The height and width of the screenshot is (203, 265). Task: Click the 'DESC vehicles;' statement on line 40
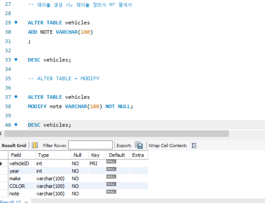point(49,125)
